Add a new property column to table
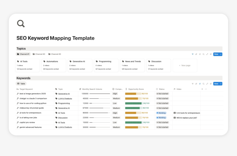Viewport: 237px width, 156px height. pyautogui.click(x=202, y=89)
